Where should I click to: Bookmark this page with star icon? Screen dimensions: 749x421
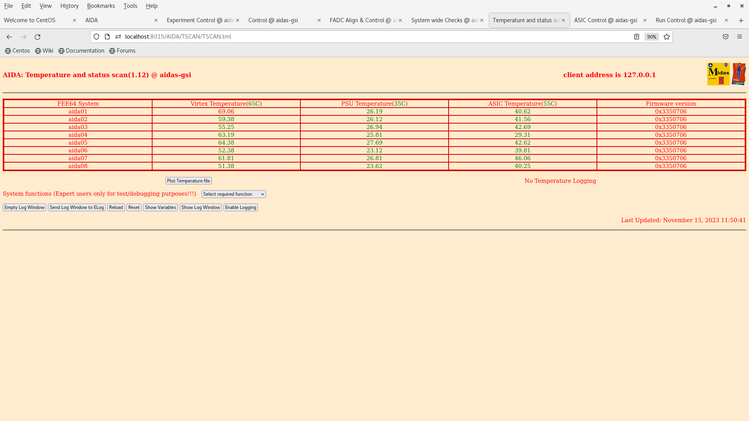coord(667,37)
